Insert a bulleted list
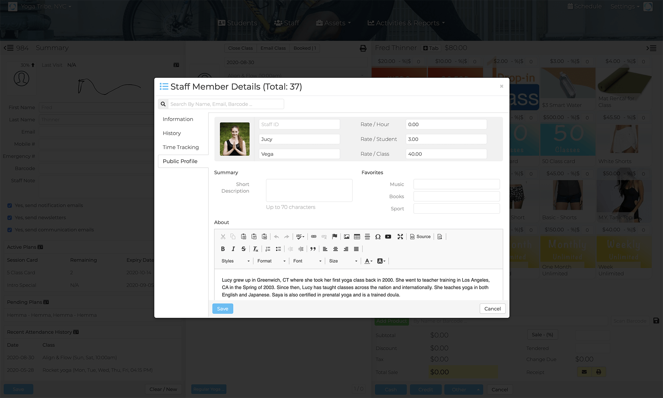Image resolution: width=663 pixels, height=398 pixels. point(278,249)
